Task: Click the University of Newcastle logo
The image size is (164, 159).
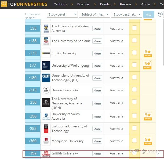Action: tap(46, 103)
